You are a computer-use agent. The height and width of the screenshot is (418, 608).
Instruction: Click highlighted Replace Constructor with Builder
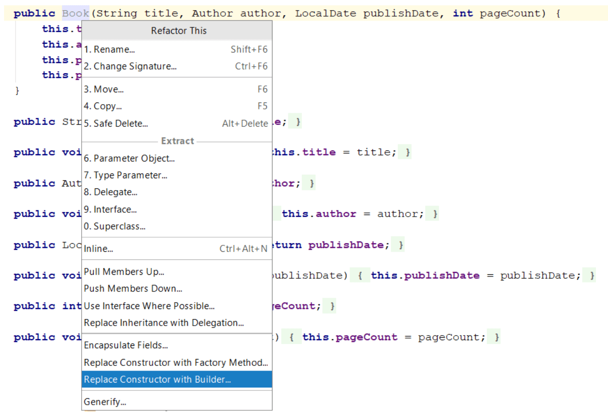(x=157, y=379)
